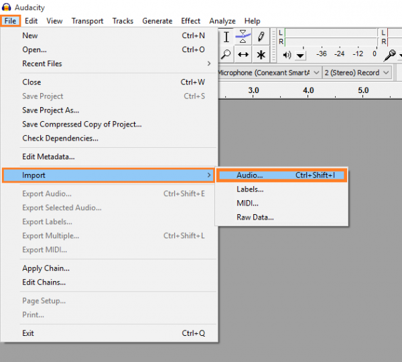Open the Edit menu
This screenshot has height=362, width=402.
[x=31, y=21]
